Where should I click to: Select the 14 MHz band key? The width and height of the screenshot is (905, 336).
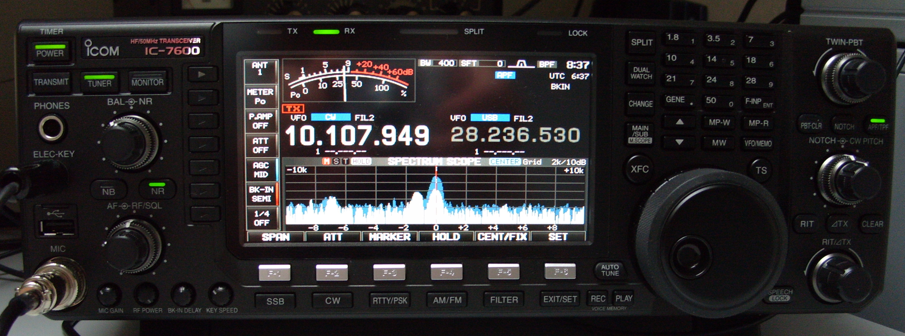(720, 60)
